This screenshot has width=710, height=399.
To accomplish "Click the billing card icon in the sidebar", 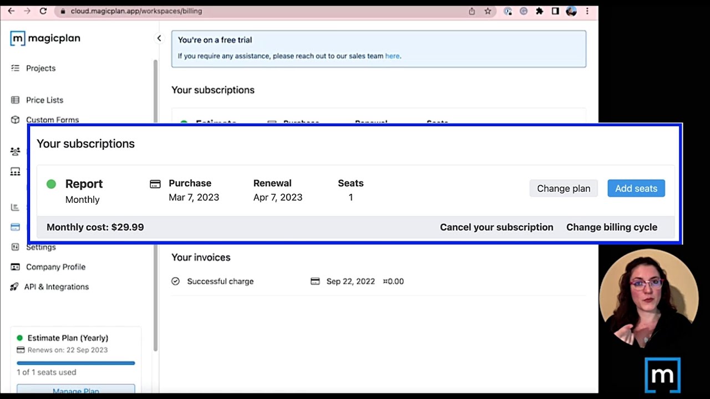I will [x=15, y=227].
